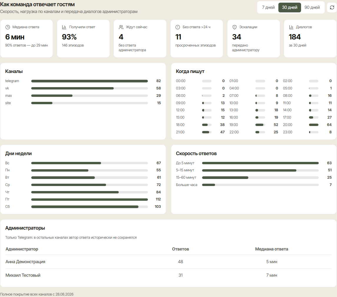Click the Пт weekday bar

[90, 200]
